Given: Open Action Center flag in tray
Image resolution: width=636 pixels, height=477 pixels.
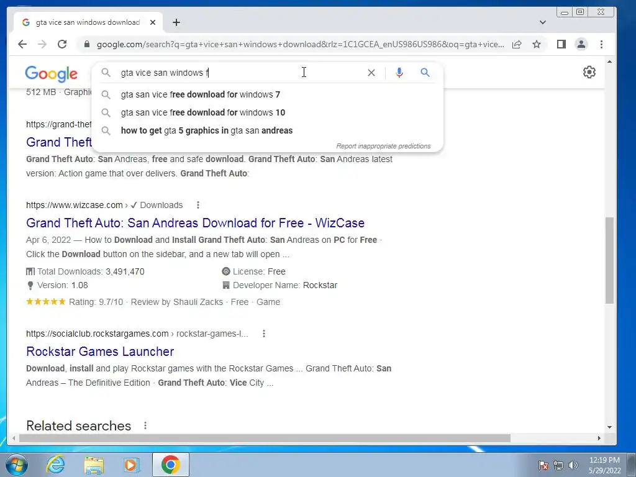Looking at the screenshot, I should point(543,465).
